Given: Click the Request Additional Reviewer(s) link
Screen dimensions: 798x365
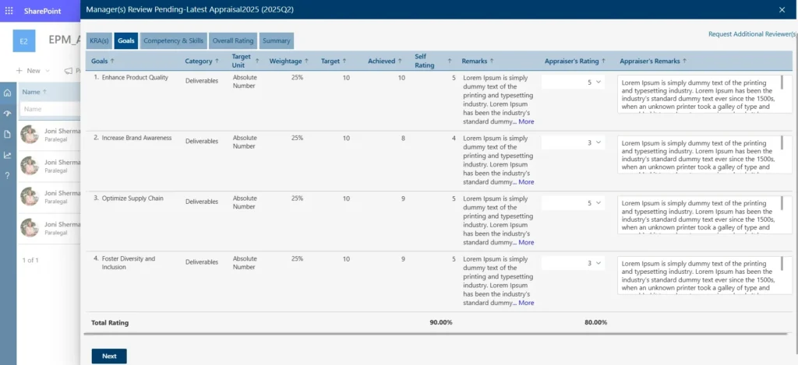Looking at the screenshot, I should tap(753, 34).
